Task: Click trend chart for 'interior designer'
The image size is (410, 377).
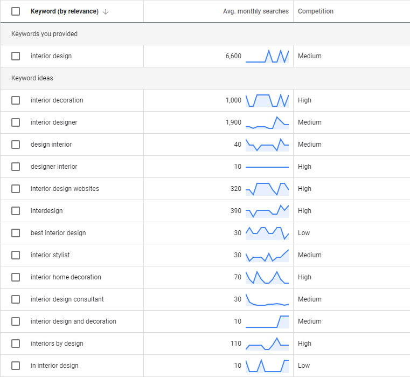Action: pos(267,122)
